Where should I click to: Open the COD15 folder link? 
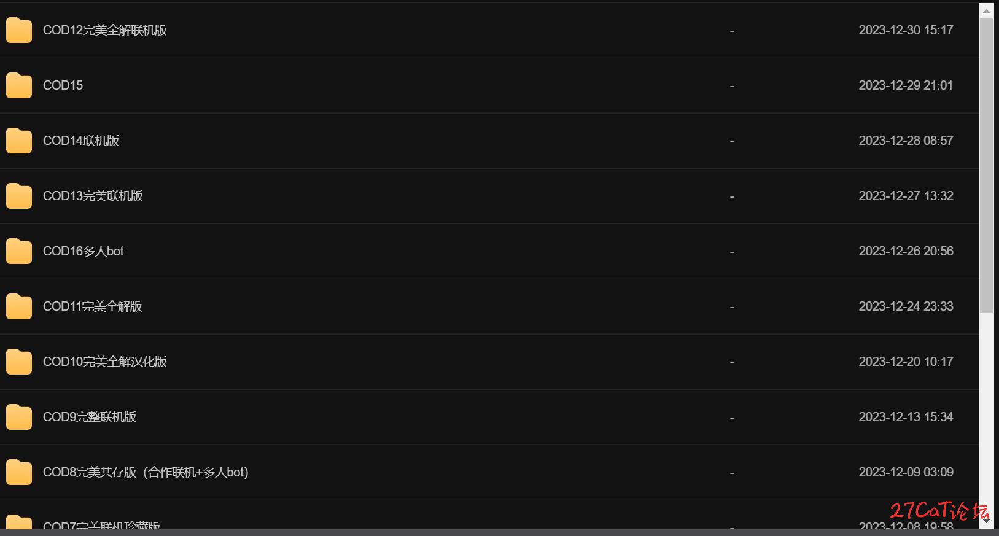coord(63,85)
